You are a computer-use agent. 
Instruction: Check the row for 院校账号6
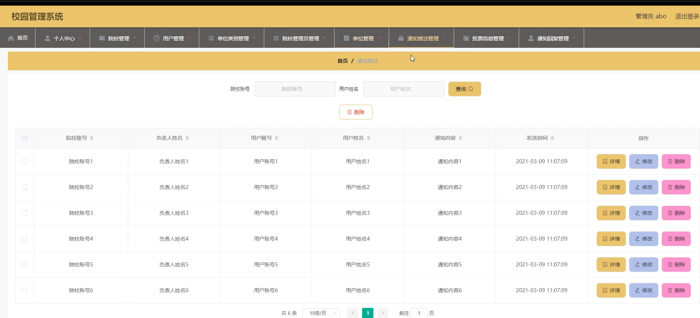point(24,290)
